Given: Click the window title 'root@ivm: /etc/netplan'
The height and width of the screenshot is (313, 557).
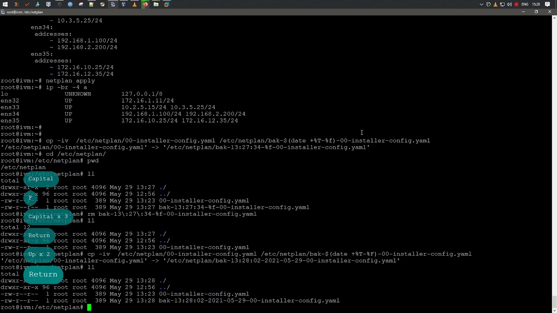Looking at the screenshot, I should [x=25, y=12].
